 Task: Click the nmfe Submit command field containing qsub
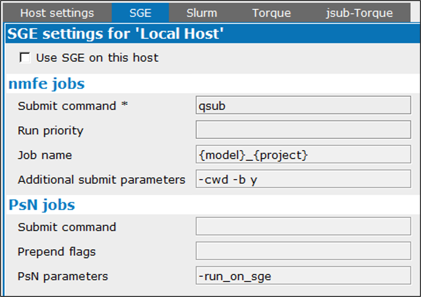click(303, 105)
